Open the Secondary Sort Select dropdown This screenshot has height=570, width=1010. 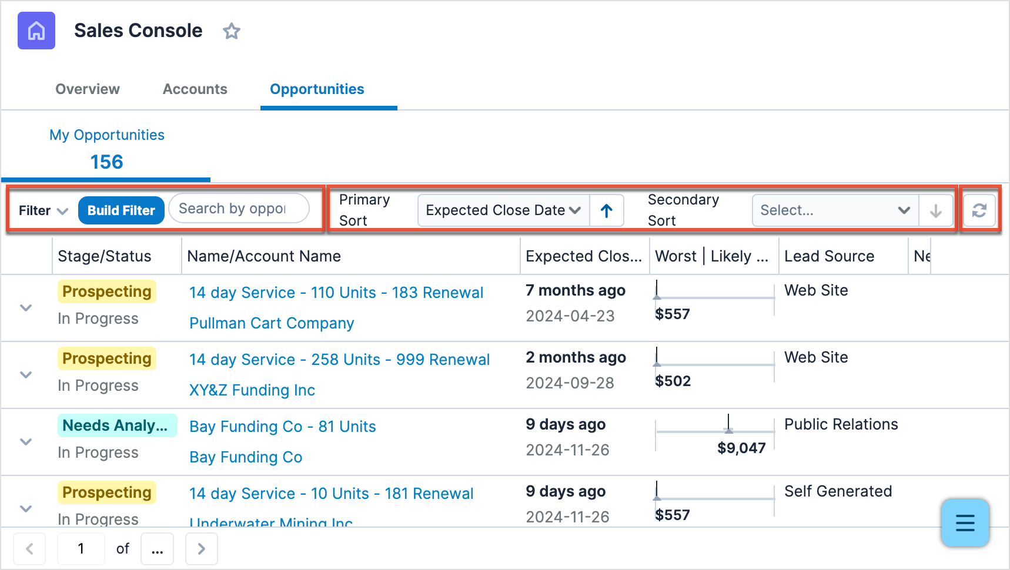(x=835, y=210)
